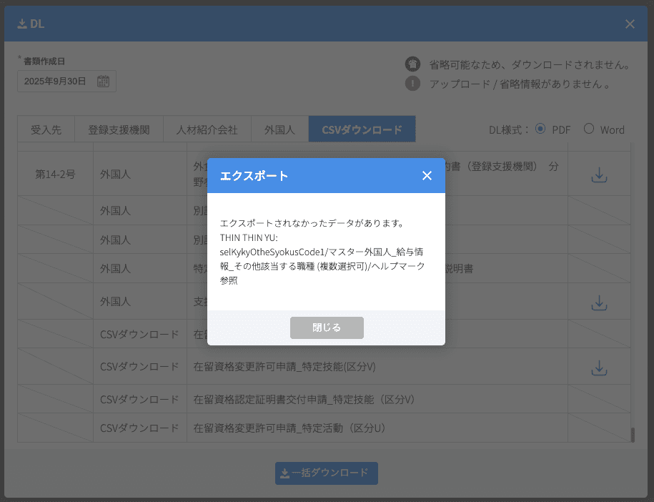The height and width of the screenshot is (502, 654).
Task: Open the calendar icon beside 書類作成日
Action: (104, 81)
